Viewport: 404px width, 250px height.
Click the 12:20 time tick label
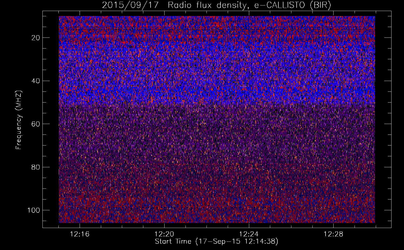coord(164,234)
